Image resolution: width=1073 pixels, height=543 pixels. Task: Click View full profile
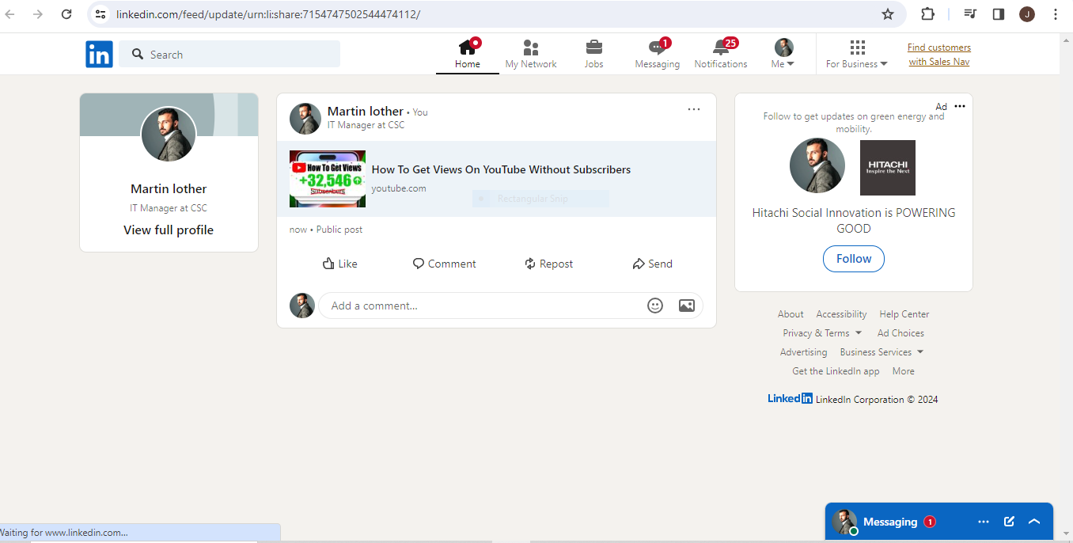(169, 230)
